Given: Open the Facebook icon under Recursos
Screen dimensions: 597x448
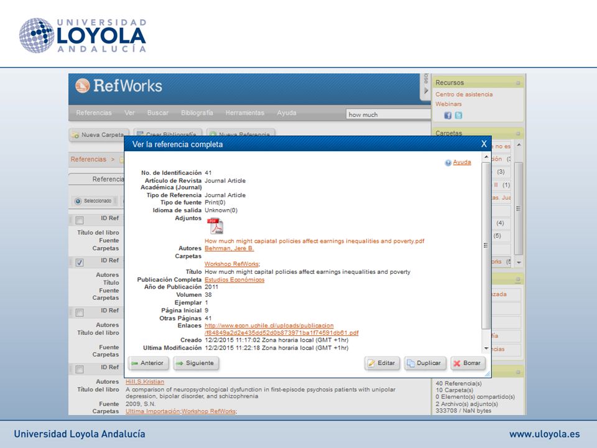Looking at the screenshot, I should pyautogui.click(x=448, y=115).
